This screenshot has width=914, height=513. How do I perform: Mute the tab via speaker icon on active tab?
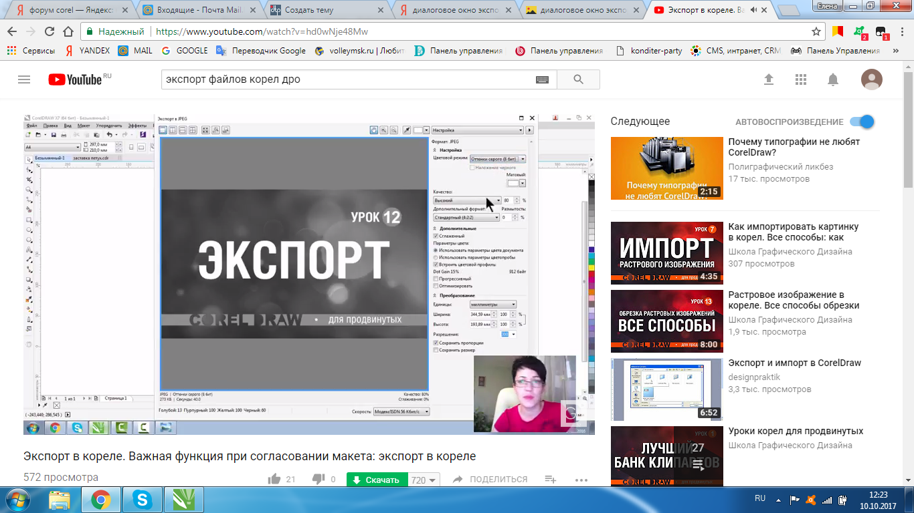tap(755, 10)
